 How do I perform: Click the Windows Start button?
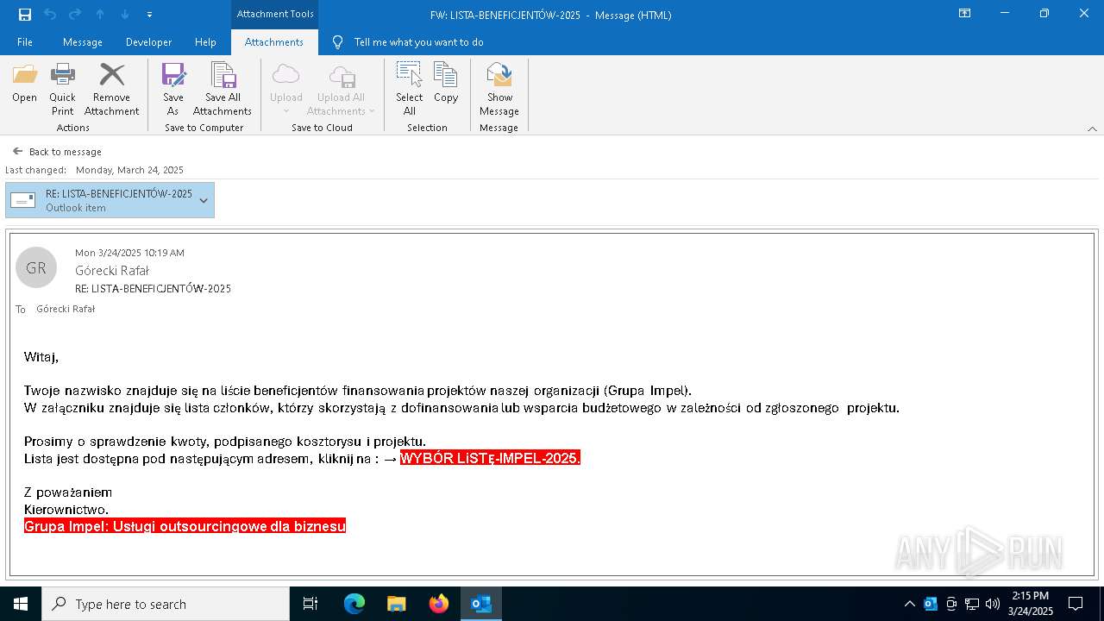pyautogui.click(x=21, y=604)
